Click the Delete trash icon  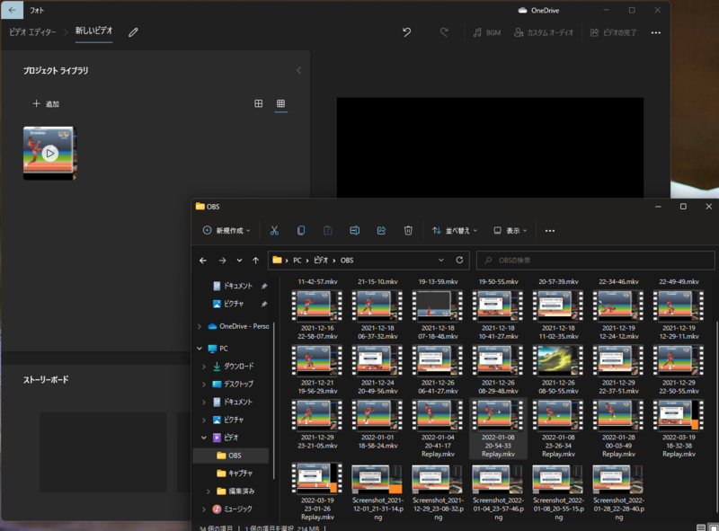point(408,230)
